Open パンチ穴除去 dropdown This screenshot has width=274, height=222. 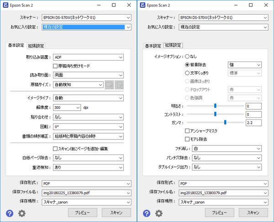click(227, 158)
